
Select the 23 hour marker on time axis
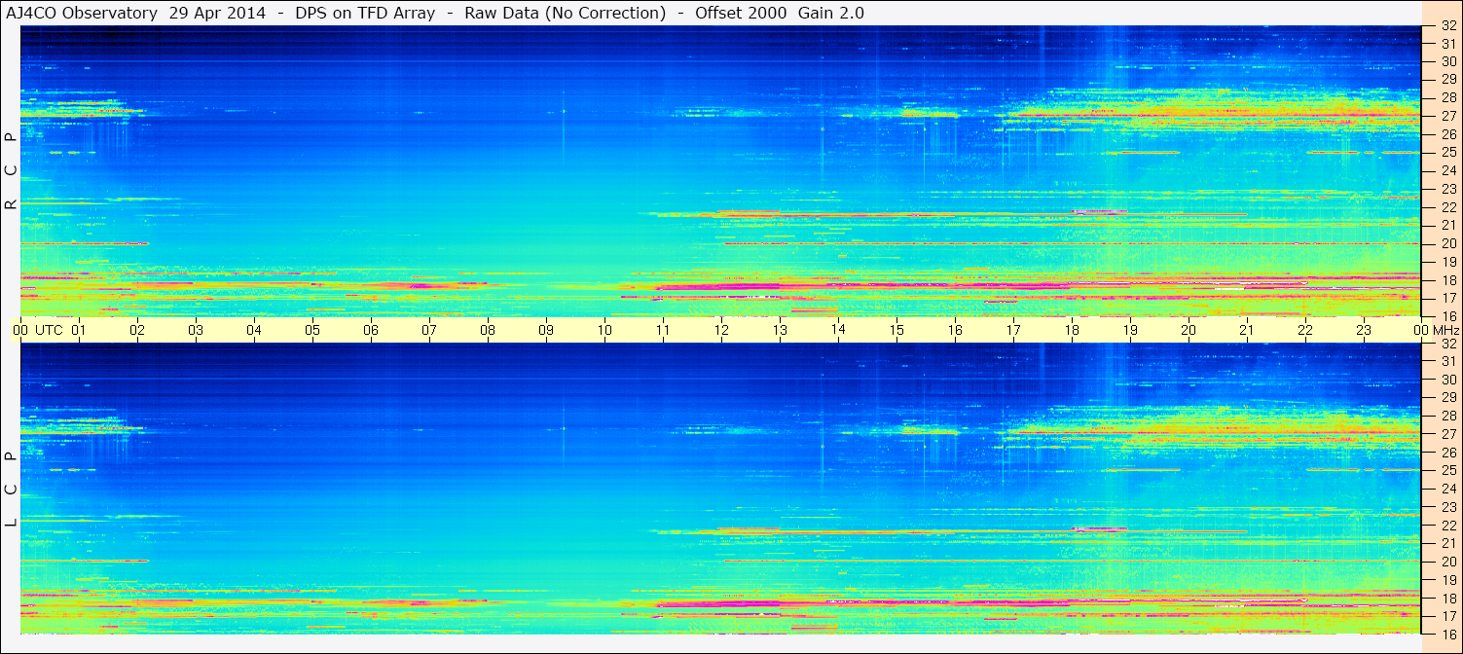[x=1364, y=330]
